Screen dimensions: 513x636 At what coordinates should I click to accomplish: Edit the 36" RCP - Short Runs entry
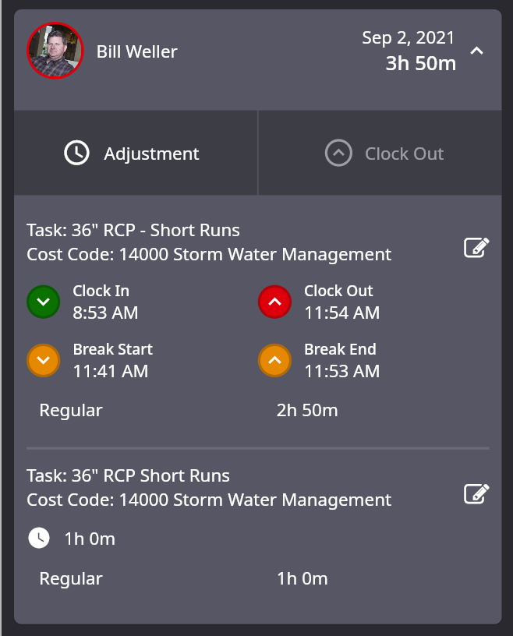click(476, 247)
